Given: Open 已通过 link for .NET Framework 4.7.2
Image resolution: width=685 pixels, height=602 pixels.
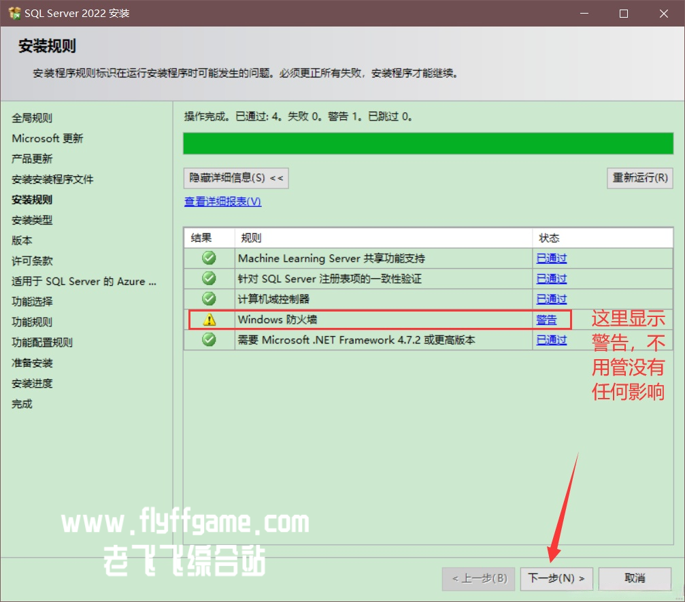Looking at the screenshot, I should point(551,339).
